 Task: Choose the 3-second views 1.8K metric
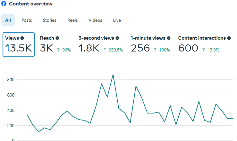pos(100,44)
